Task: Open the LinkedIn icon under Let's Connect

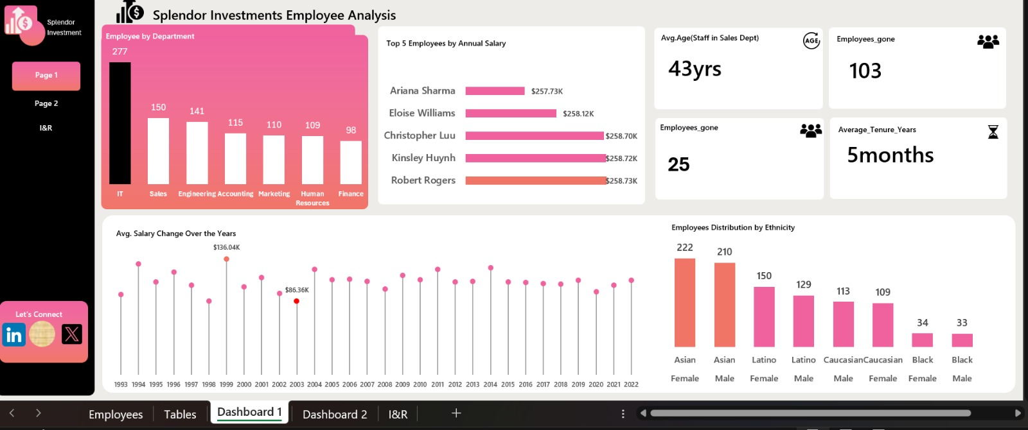Action: click(13, 334)
